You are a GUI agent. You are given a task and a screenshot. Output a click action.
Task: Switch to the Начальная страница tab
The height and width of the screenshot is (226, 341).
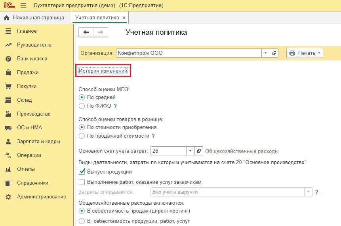pyautogui.click(x=34, y=18)
